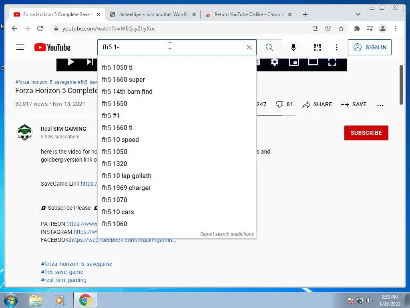This screenshot has height=308, width=410.
Task: Clear the search box text
Action: tap(249, 47)
